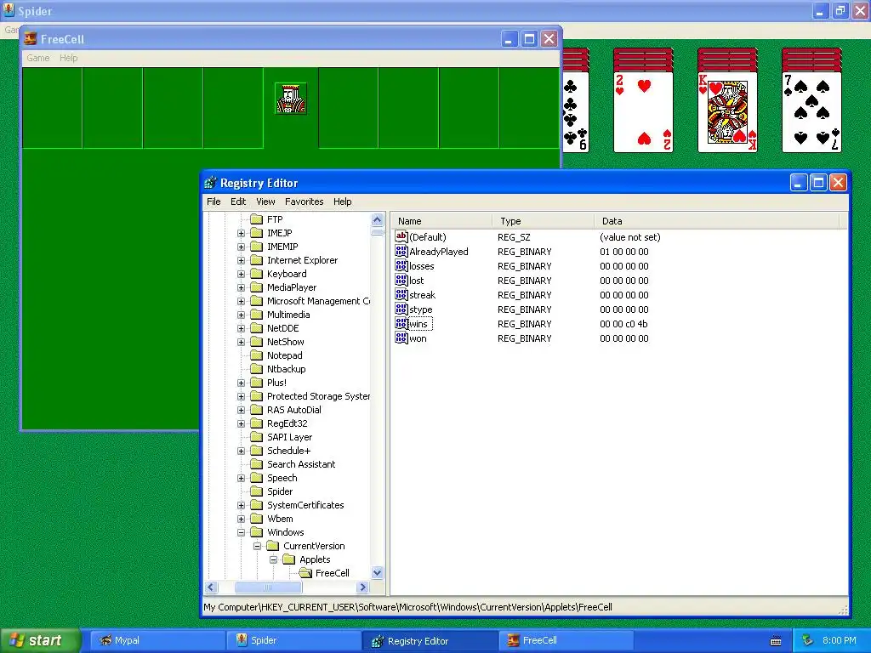Click the tree scroll down arrow
The image size is (871, 653).
click(x=377, y=573)
